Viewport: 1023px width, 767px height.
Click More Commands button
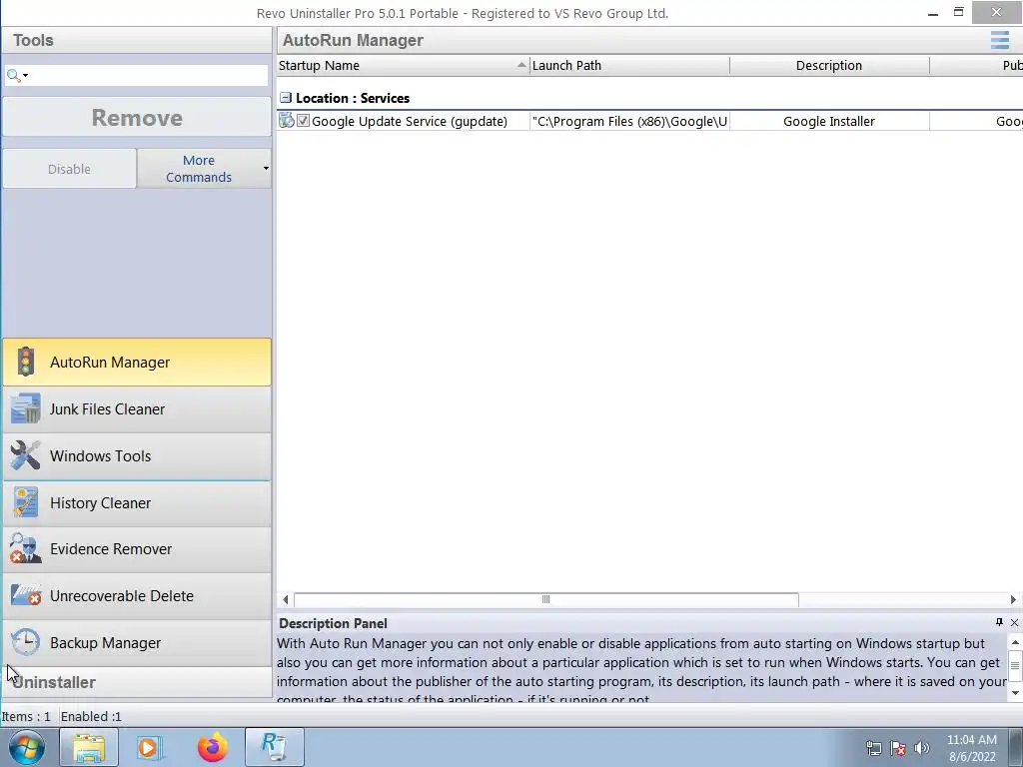point(199,169)
